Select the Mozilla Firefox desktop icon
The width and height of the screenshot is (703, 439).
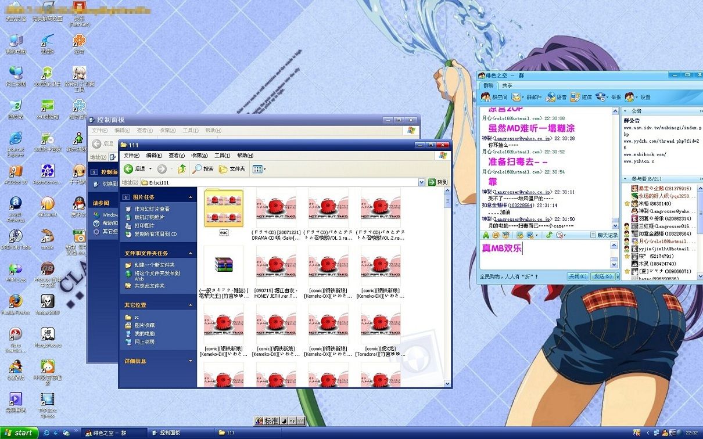pyautogui.click(x=16, y=304)
